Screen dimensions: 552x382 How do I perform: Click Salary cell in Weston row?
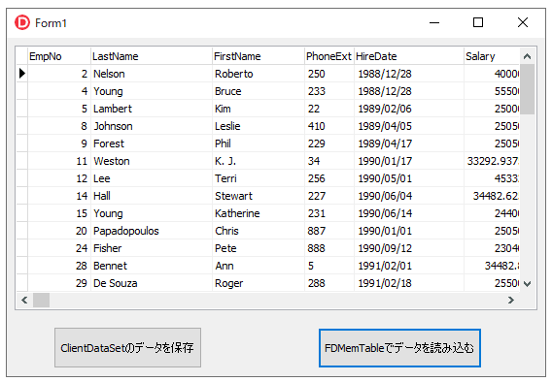click(x=492, y=161)
